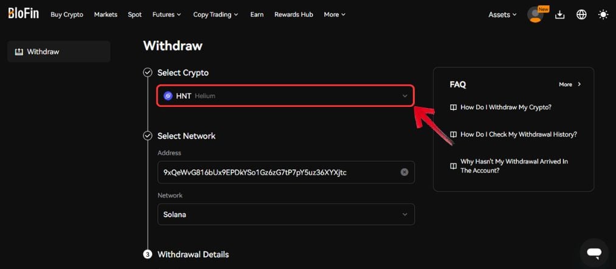Open More FAQ articles link
The image size is (616, 269).
pos(570,84)
